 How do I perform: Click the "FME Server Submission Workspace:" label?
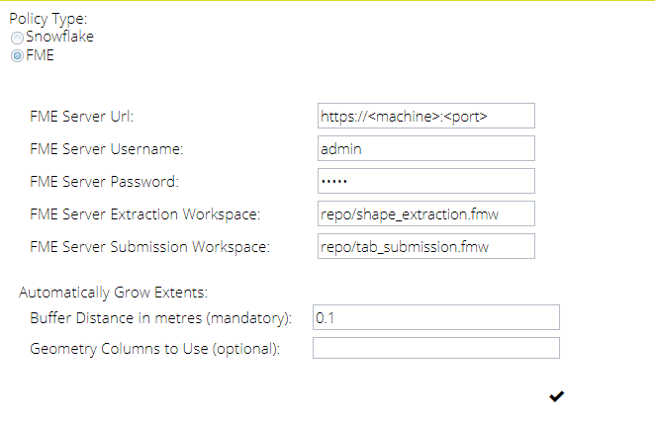[149, 247]
